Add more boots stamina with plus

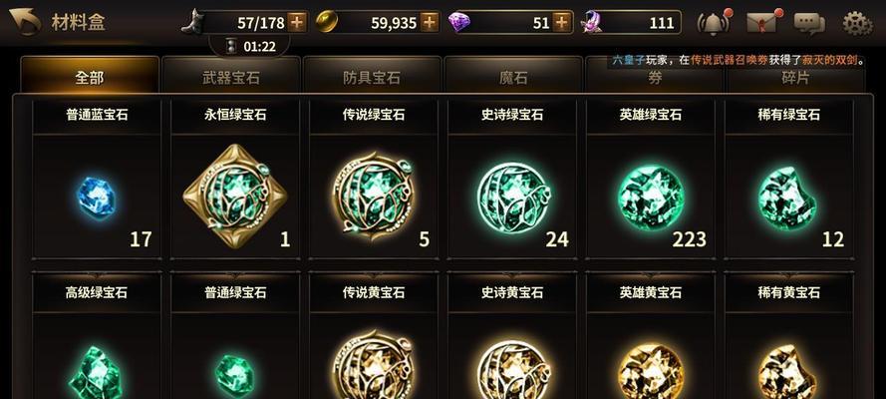(297, 23)
